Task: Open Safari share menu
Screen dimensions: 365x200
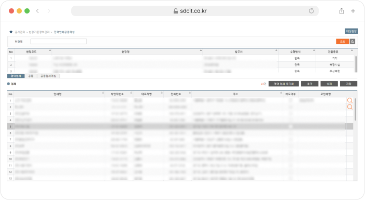Action: coord(342,11)
